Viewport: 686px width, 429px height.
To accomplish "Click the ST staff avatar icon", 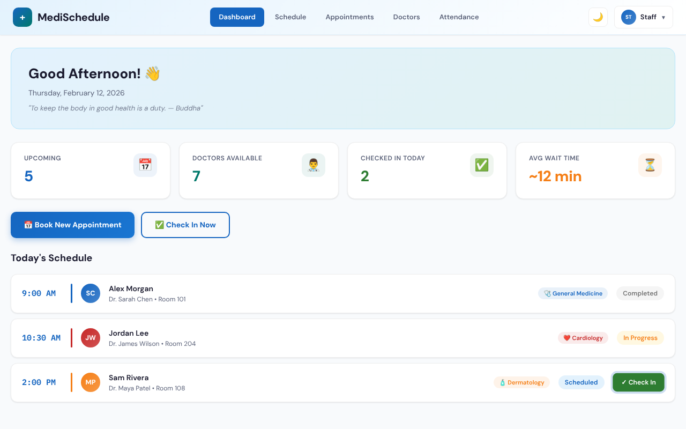I will tap(628, 17).
